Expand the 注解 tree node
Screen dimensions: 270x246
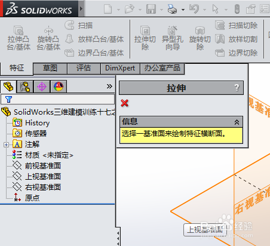tap(6, 144)
